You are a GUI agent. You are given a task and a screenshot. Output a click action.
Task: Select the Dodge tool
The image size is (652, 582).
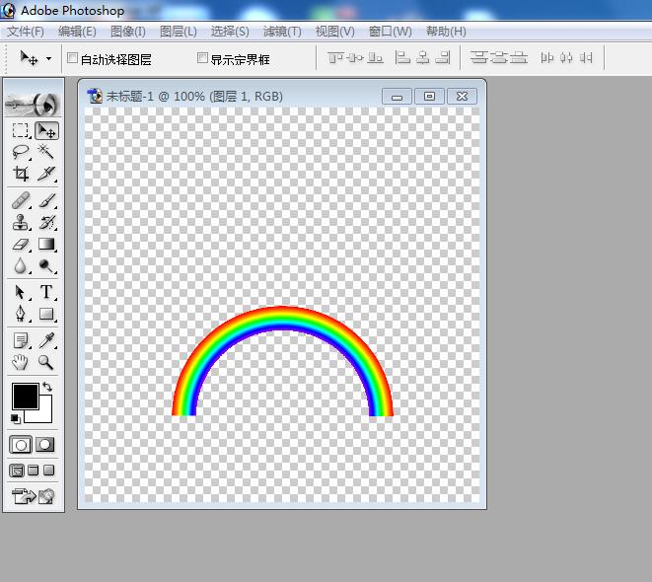pos(46,265)
